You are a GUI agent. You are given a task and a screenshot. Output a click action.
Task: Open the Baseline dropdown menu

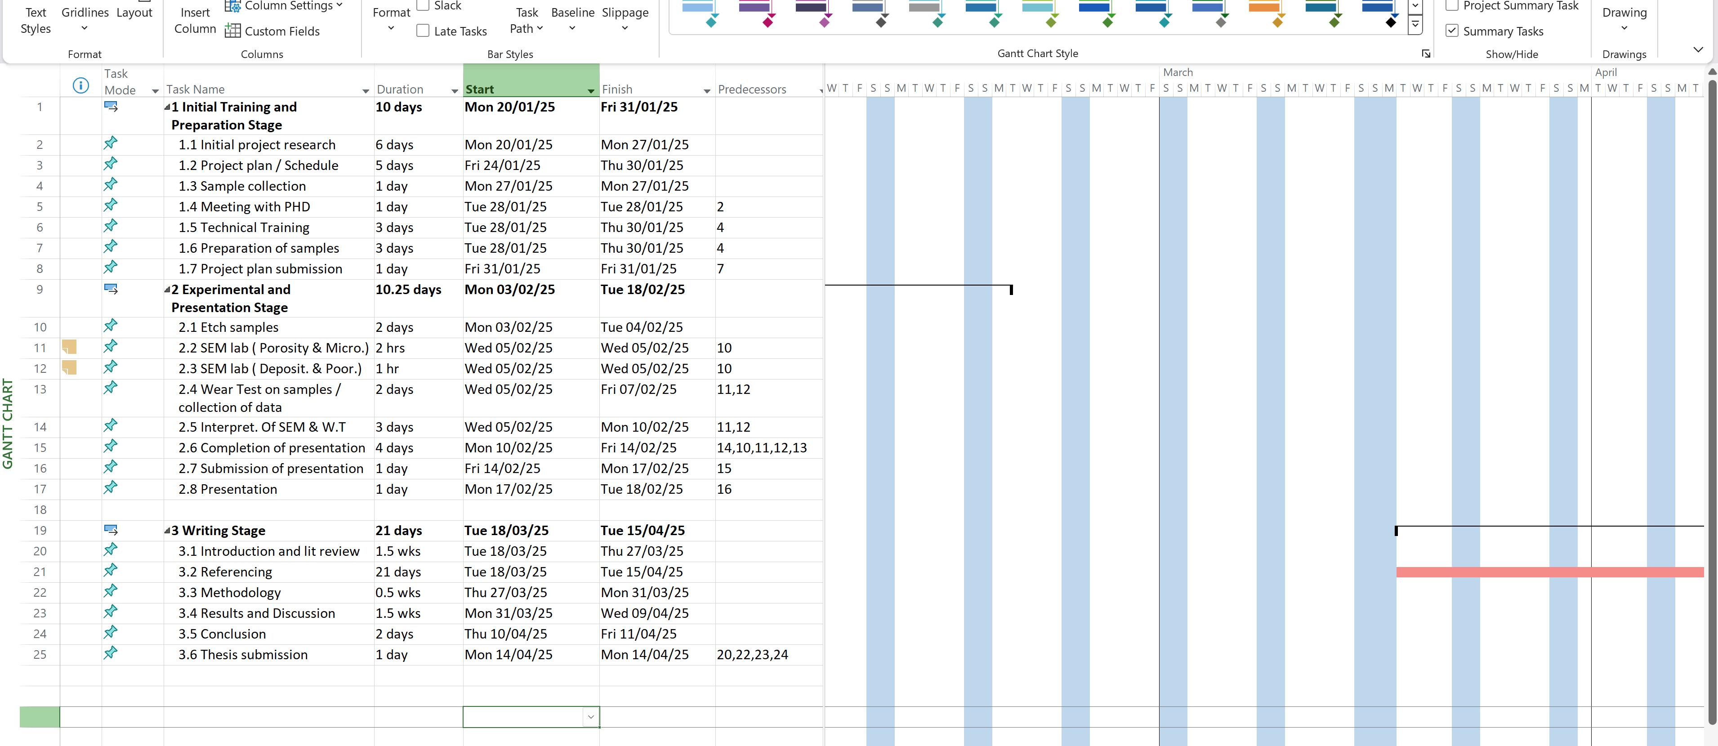572,20
